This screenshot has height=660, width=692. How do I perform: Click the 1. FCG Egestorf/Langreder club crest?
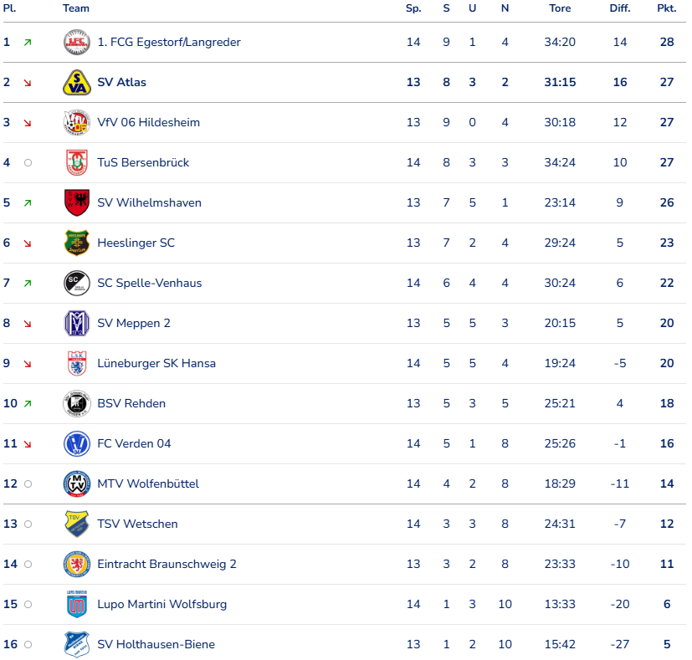pyautogui.click(x=76, y=42)
